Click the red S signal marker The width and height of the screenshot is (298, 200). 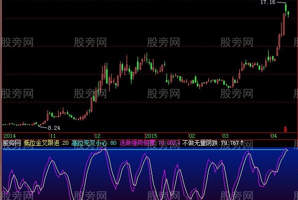[285, 129]
